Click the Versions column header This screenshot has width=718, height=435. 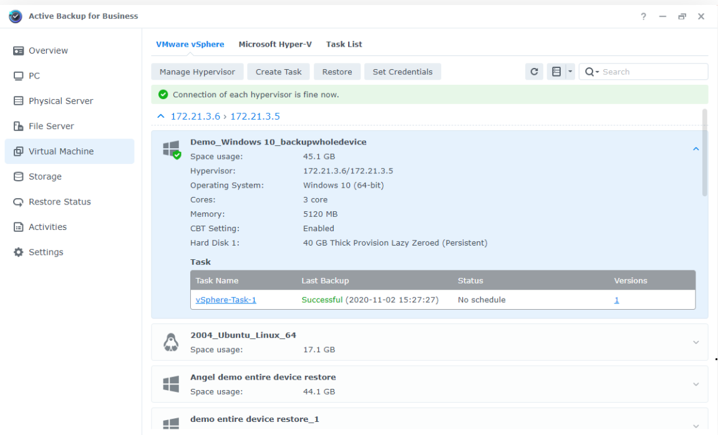pos(631,281)
